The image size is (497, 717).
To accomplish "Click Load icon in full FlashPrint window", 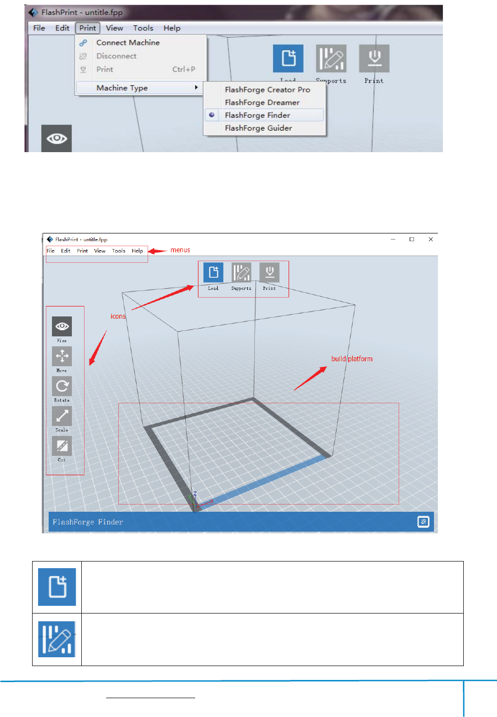I will pyautogui.click(x=213, y=273).
